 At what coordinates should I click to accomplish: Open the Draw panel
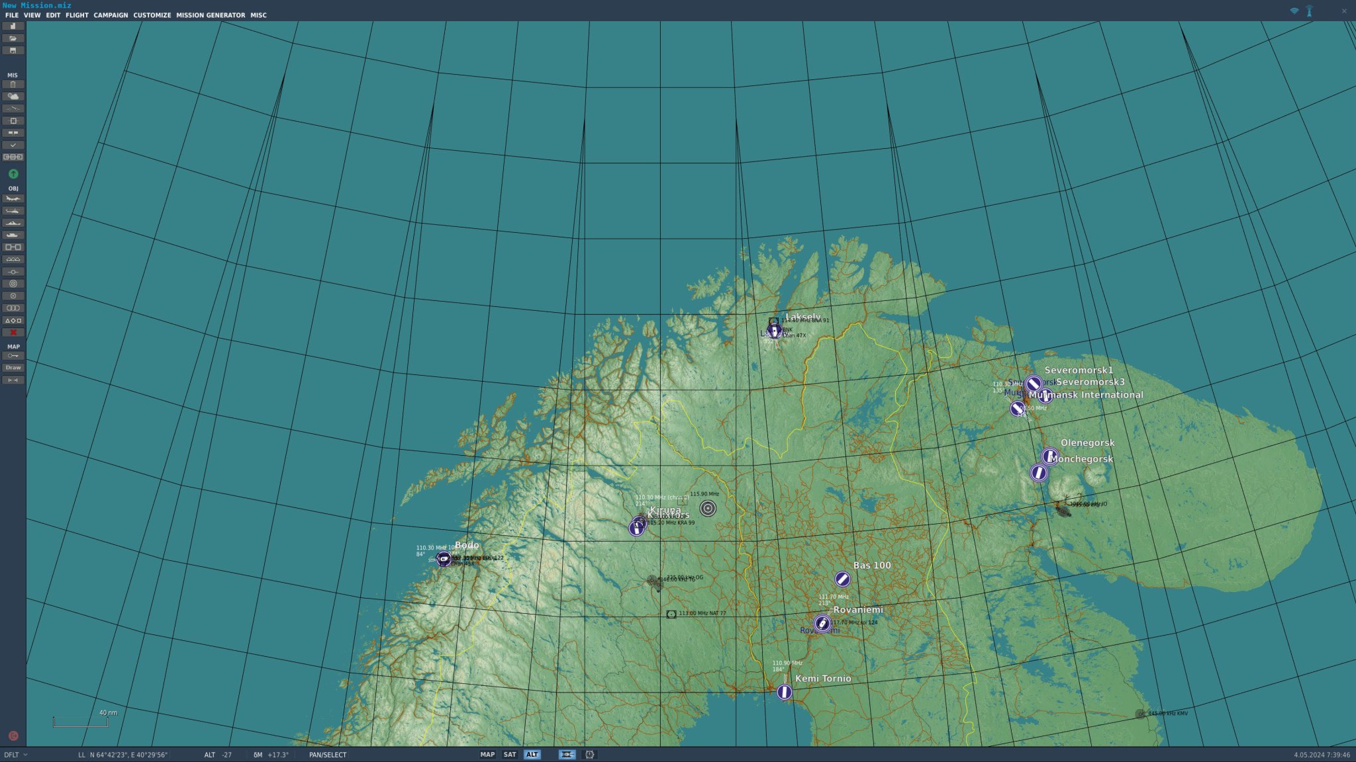point(13,368)
